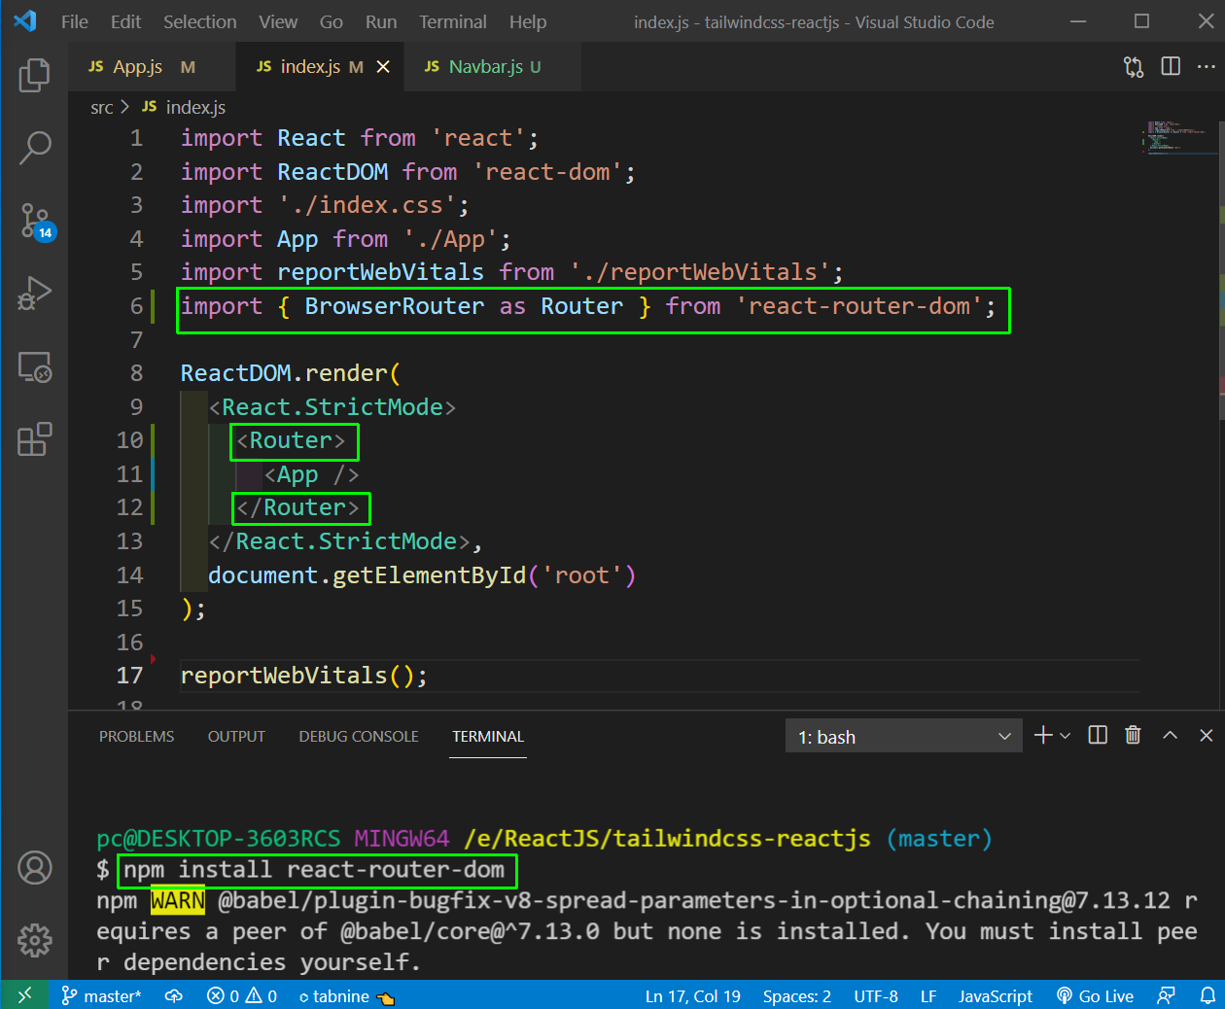
Task: Click the feedback icon in status bar
Action: (1166, 995)
